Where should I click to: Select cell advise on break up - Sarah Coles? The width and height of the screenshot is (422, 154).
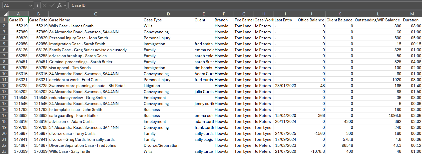click(x=95, y=56)
